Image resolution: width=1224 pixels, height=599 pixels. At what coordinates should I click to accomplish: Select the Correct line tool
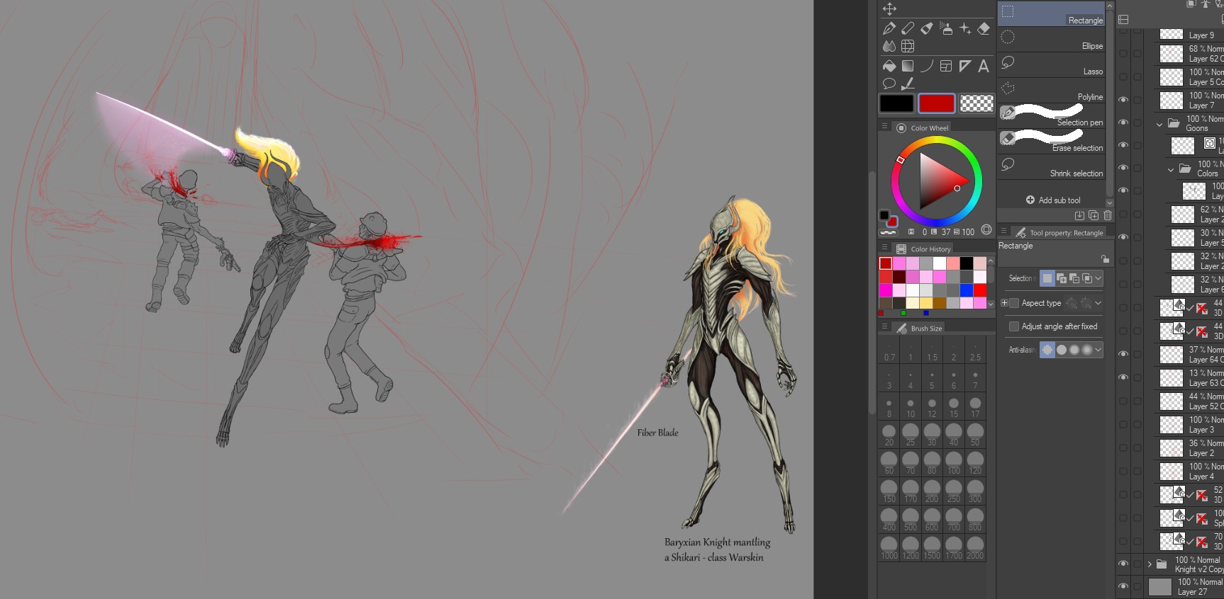click(x=908, y=84)
